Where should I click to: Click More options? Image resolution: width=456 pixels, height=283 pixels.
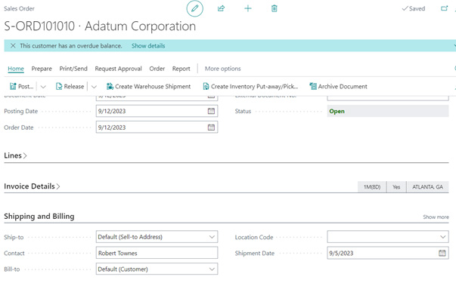pos(223,69)
